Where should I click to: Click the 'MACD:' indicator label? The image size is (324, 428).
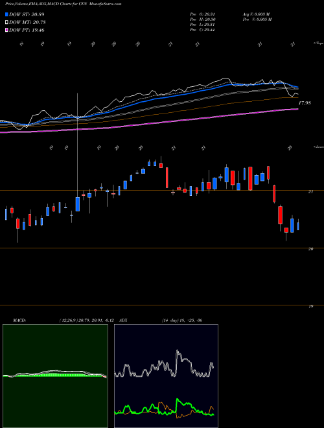click(x=19, y=320)
